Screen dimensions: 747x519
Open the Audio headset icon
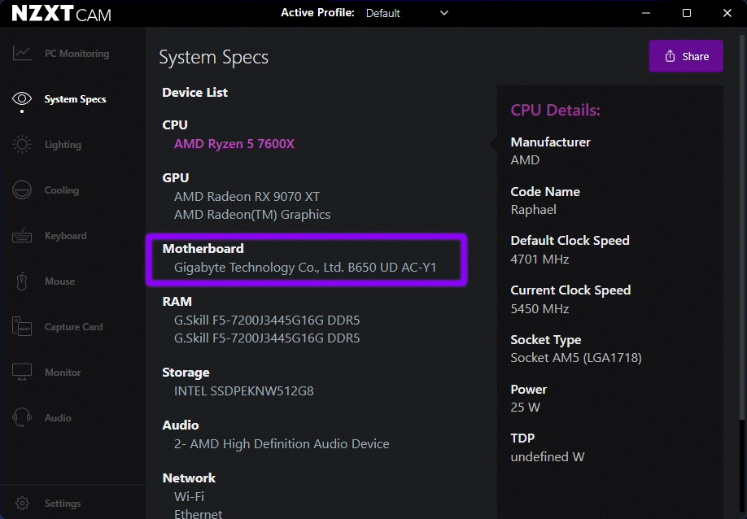22,417
